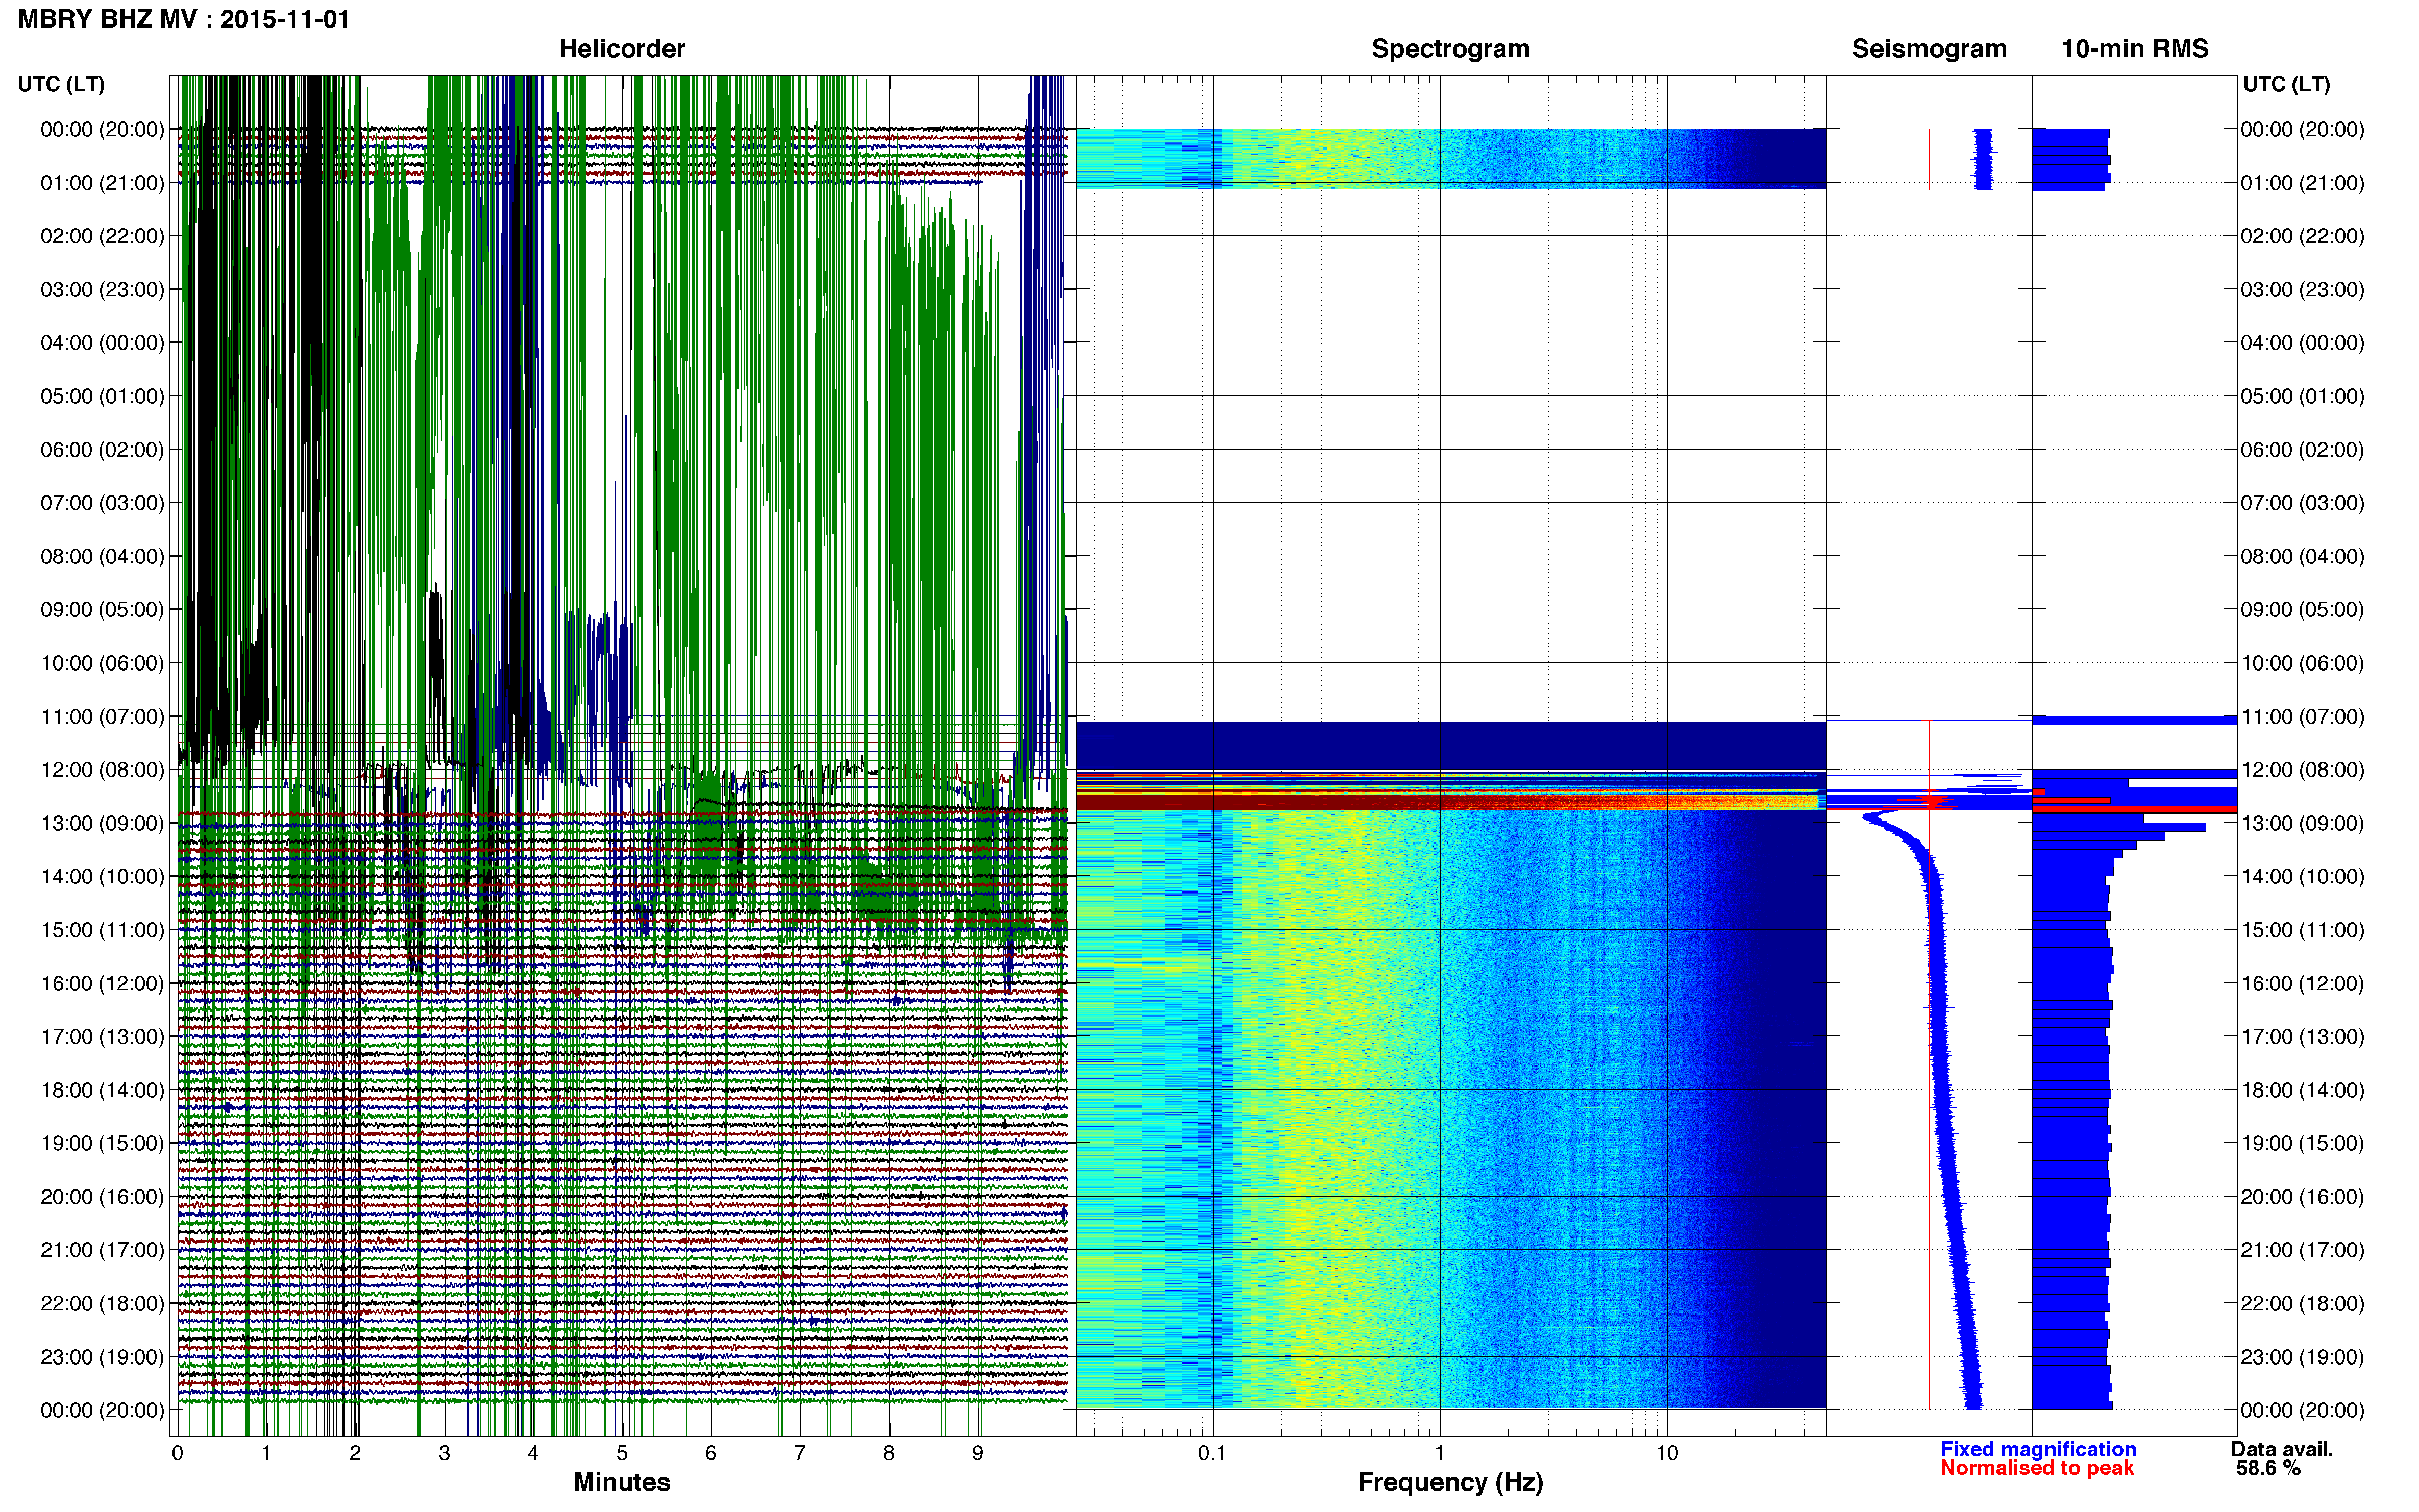Click left axis label '11:00 (07:00)'
Screen dimensions: 2419x1512
click(x=102, y=717)
